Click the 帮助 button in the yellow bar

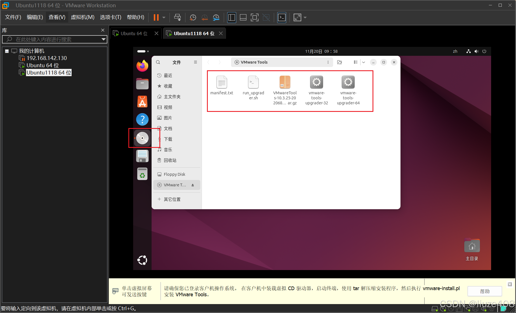click(485, 291)
